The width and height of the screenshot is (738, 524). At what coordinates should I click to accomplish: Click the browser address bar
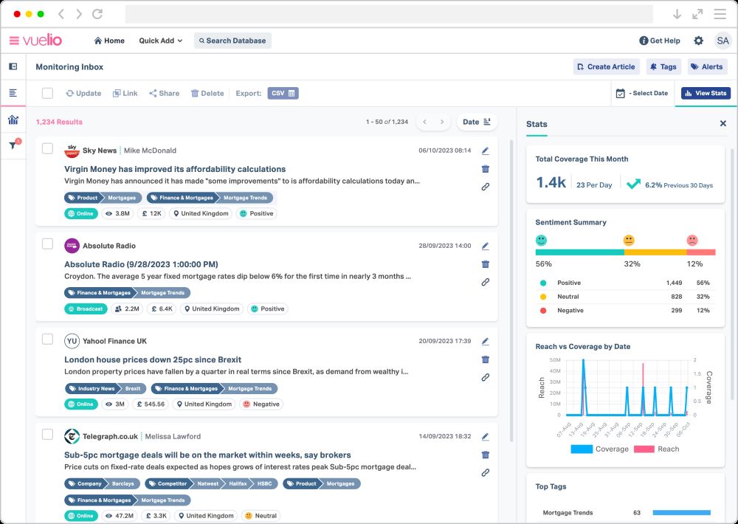pos(389,14)
